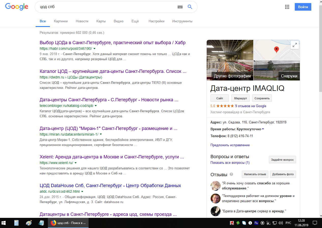
Task: Expand the map in knowledge panel
Action: pos(295,45)
